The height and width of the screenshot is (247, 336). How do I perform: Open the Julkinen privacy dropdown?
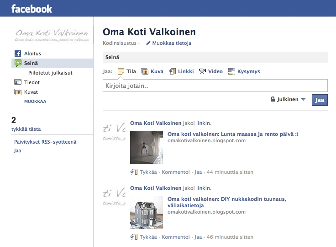click(288, 99)
